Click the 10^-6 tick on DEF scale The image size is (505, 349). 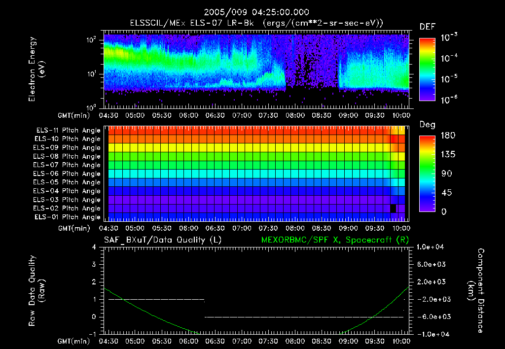449,100
